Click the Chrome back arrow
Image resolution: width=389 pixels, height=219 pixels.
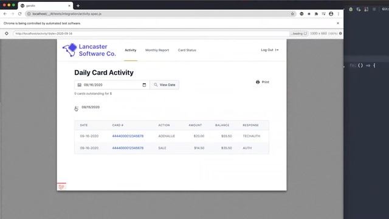(x=5, y=14)
